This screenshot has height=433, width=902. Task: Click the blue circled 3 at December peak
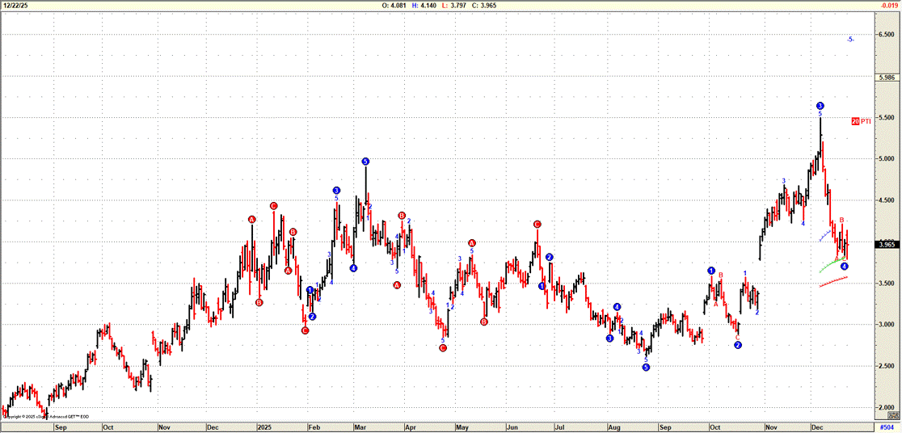[x=820, y=106]
